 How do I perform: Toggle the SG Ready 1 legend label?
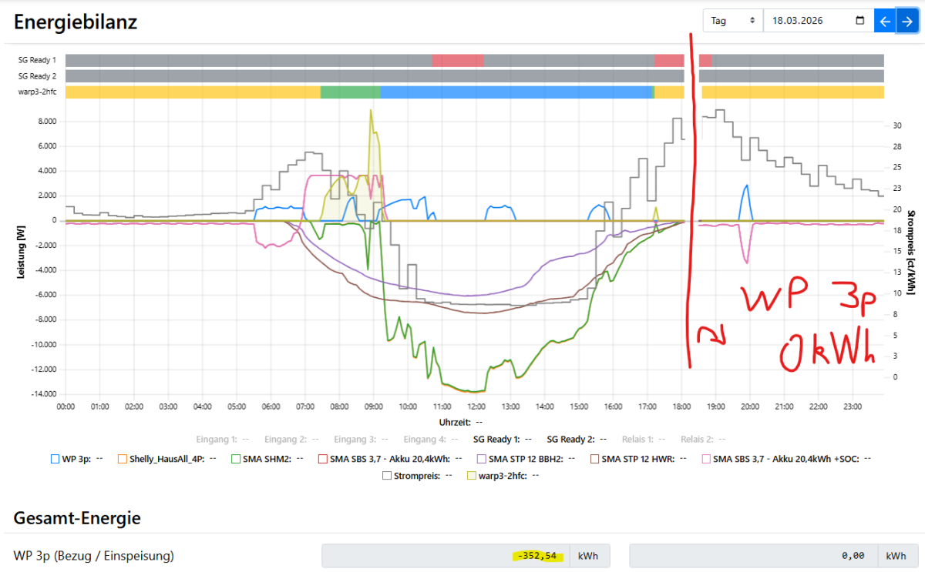(493, 439)
